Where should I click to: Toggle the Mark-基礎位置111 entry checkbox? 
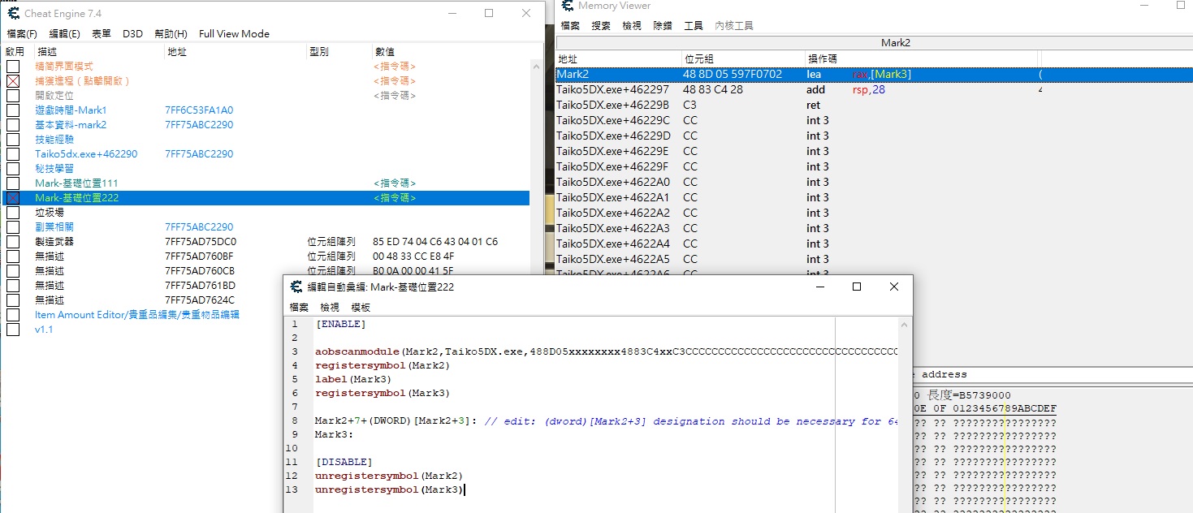pos(13,183)
